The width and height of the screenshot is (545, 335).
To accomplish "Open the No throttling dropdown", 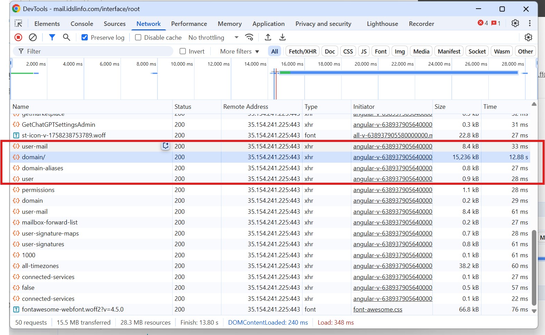I will 213,37.
